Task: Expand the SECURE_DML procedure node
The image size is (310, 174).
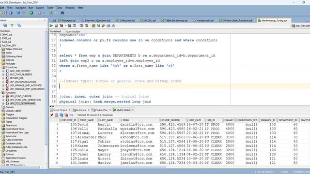Action: pyautogui.click(x=3, y=78)
